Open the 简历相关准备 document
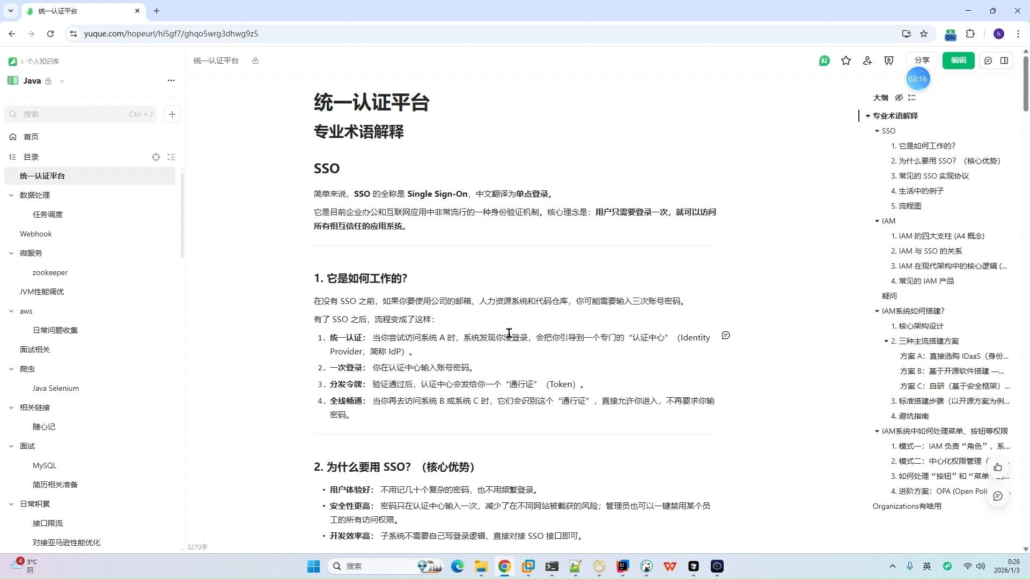Image resolution: width=1030 pixels, height=579 pixels. coord(55,485)
